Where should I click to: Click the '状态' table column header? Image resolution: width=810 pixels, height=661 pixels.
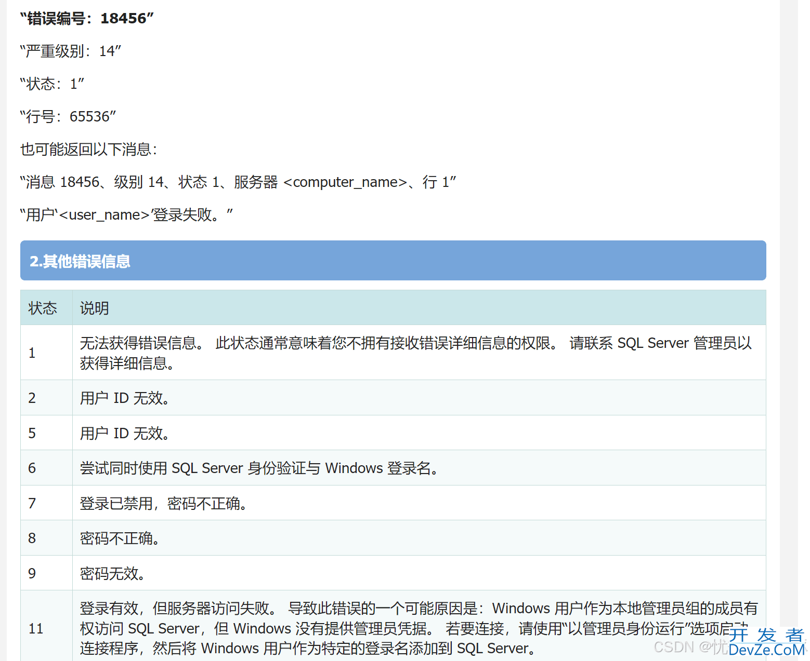(46, 308)
